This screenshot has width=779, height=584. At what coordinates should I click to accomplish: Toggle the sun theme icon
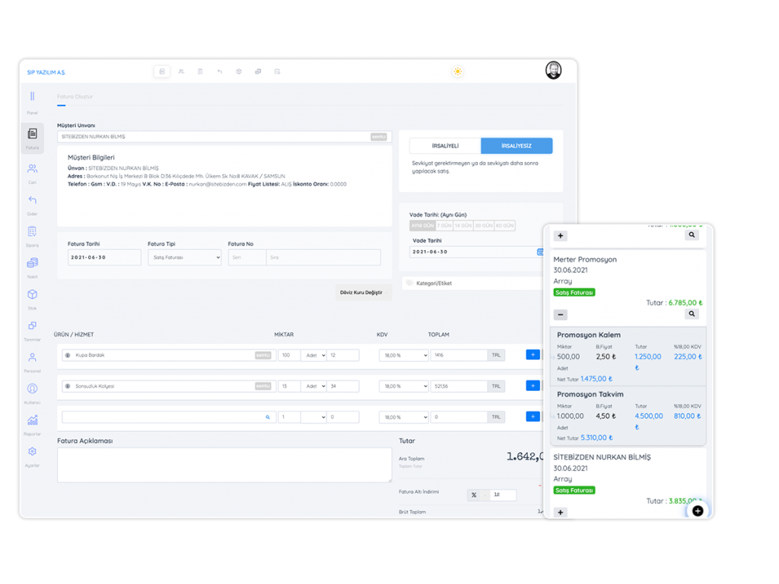click(457, 71)
